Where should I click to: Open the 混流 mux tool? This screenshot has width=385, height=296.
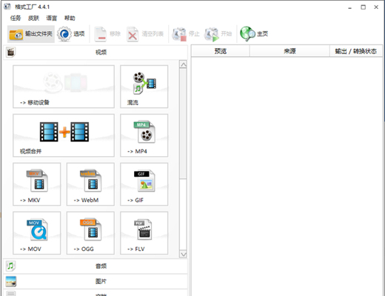pos(144,87)
